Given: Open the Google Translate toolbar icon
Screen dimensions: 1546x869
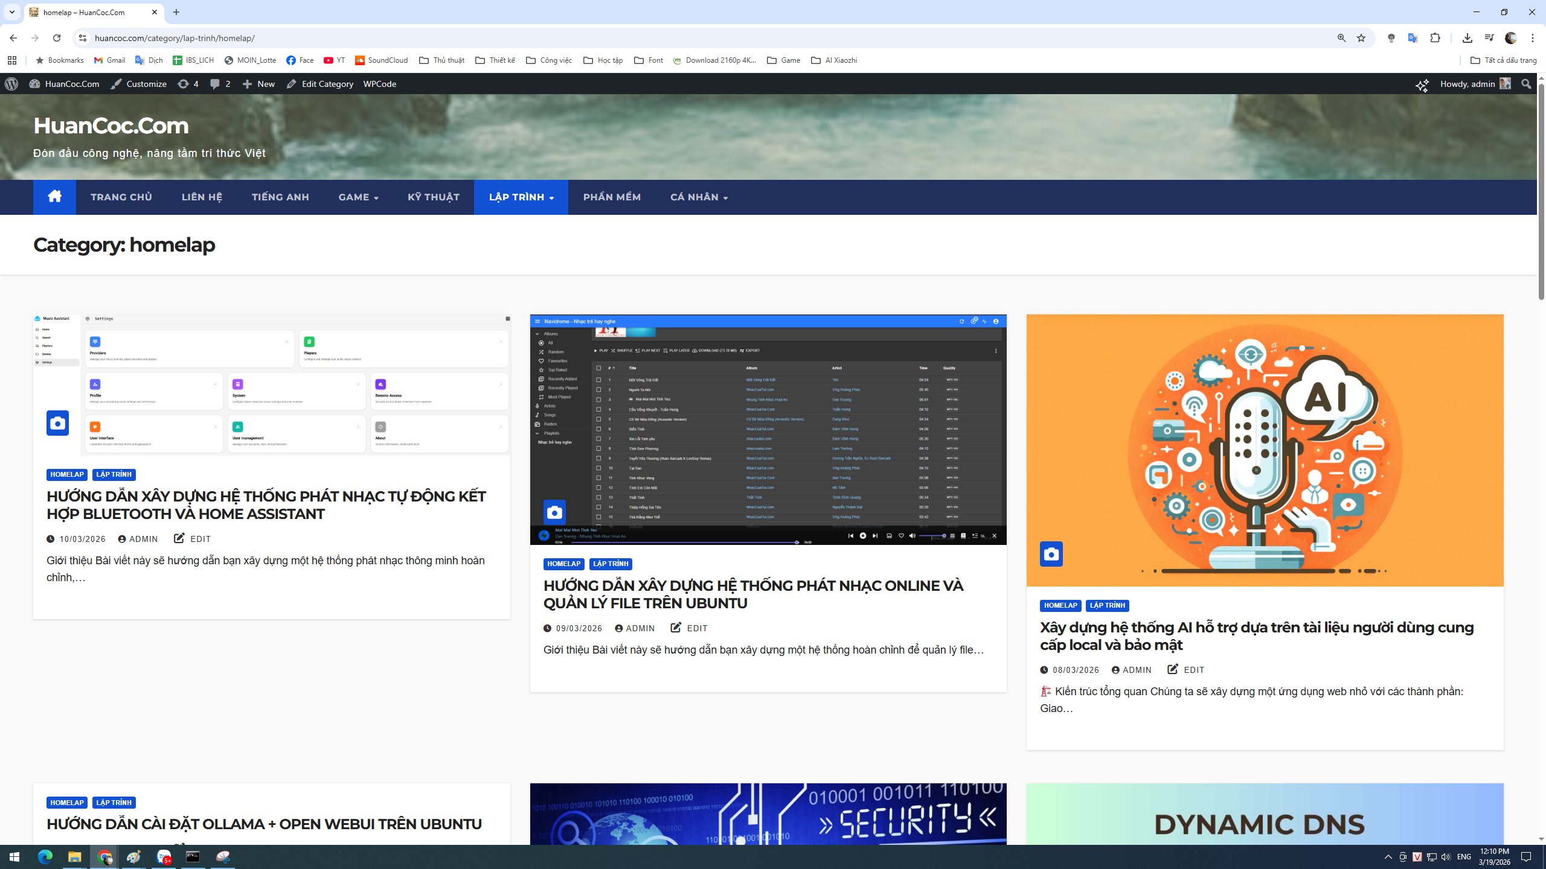Looking at the screenshot, I should (x=1413, y=38).
